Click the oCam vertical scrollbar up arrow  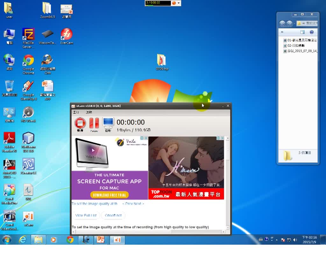228,138
